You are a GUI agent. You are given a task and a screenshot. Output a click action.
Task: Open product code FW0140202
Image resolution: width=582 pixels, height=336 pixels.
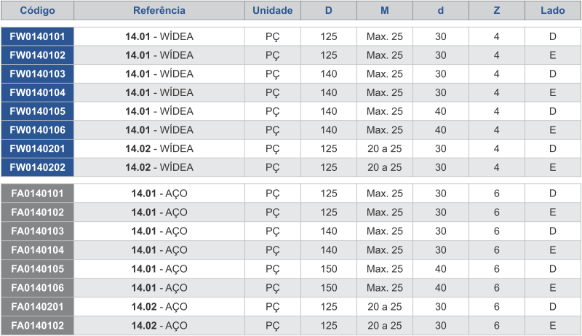38,167
